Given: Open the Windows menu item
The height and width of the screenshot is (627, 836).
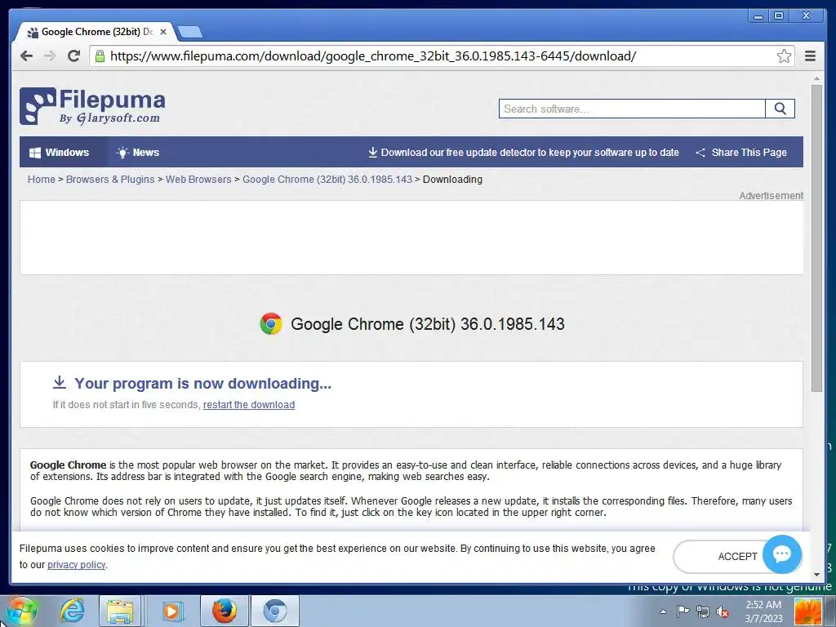Looking at the screenshot, I should click(59, 153).
